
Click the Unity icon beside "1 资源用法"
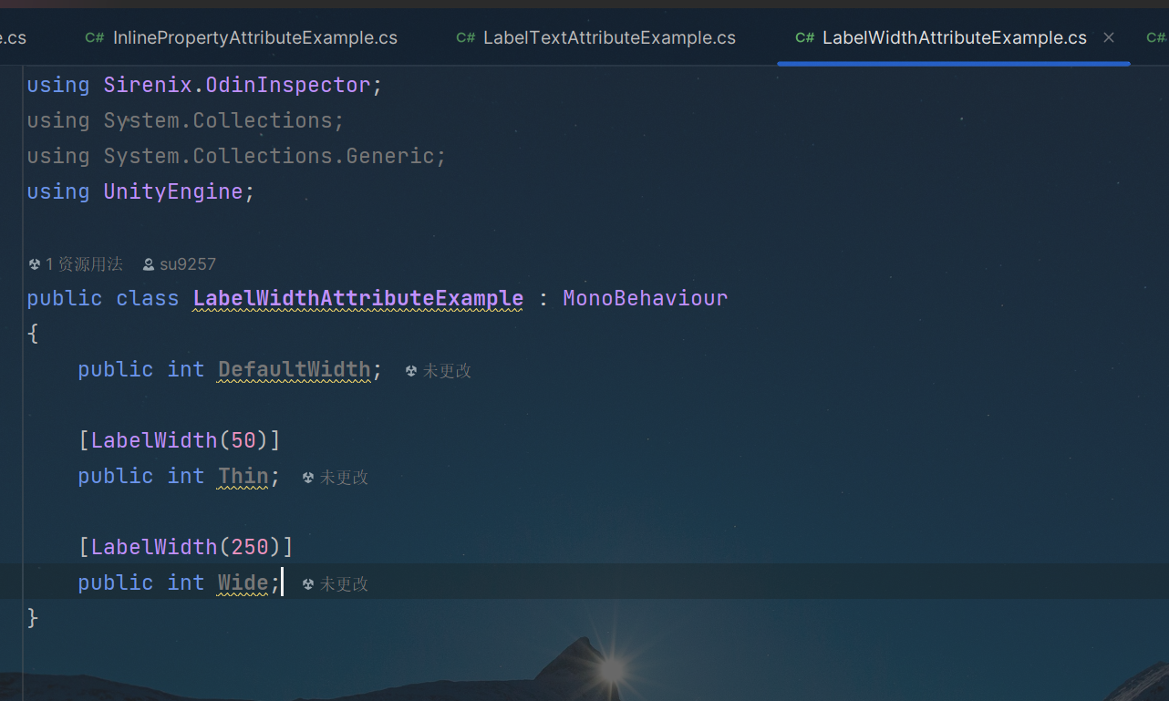click(35, 264)
